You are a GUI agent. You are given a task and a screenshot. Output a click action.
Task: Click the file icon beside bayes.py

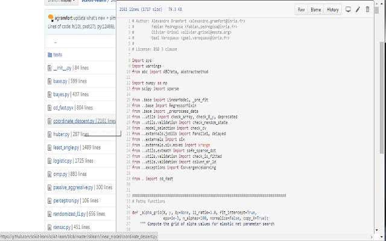49,95
